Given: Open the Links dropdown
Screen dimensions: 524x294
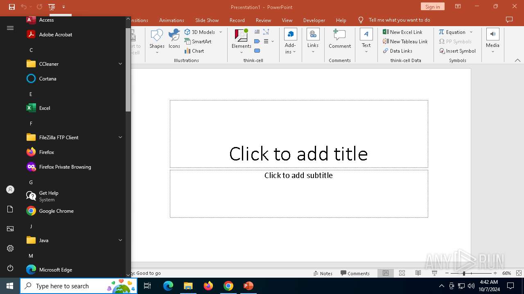Looking at the screenshot, I should [313, 41].
